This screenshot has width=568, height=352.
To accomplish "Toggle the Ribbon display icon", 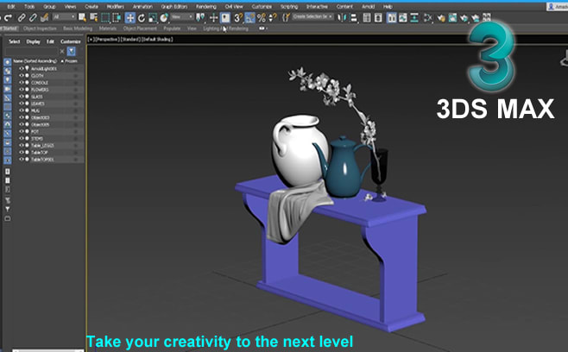I will coord(392,18).
